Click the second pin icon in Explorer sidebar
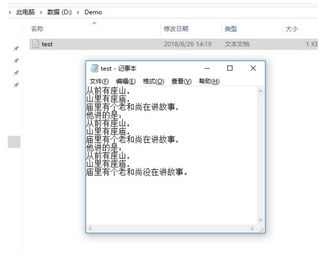Image resolution: width=326 pixels, height=269 pixels. coord(16,61)
